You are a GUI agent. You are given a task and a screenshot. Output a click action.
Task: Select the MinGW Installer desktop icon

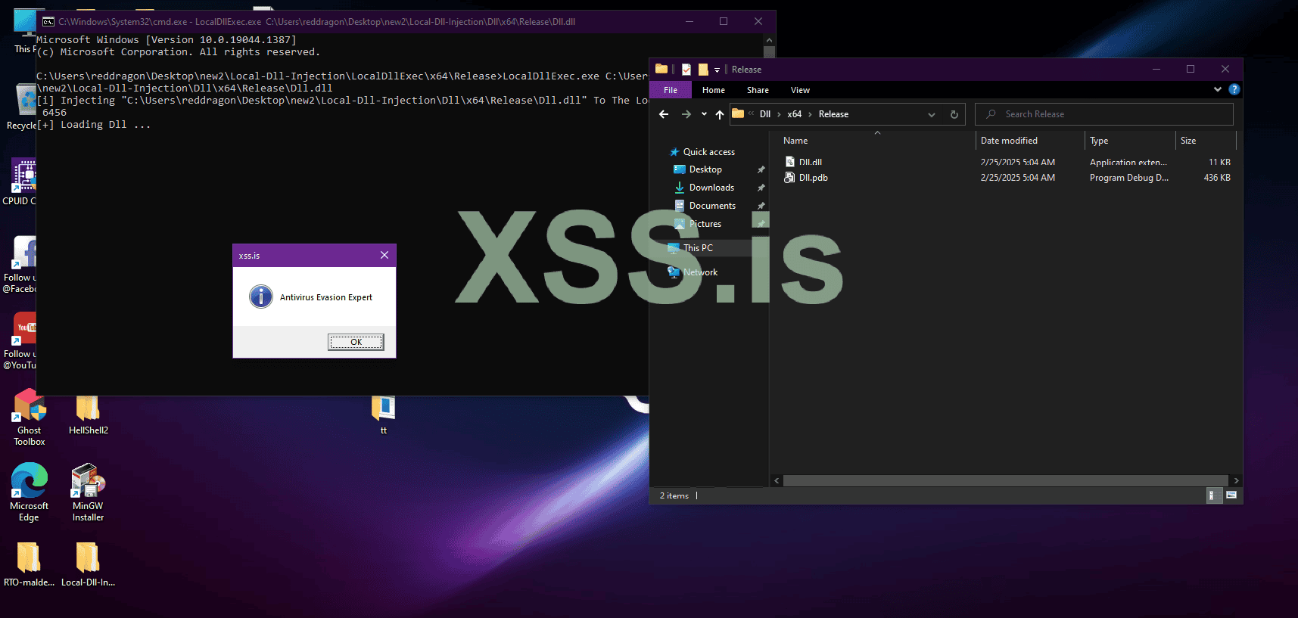click(88, 492)
